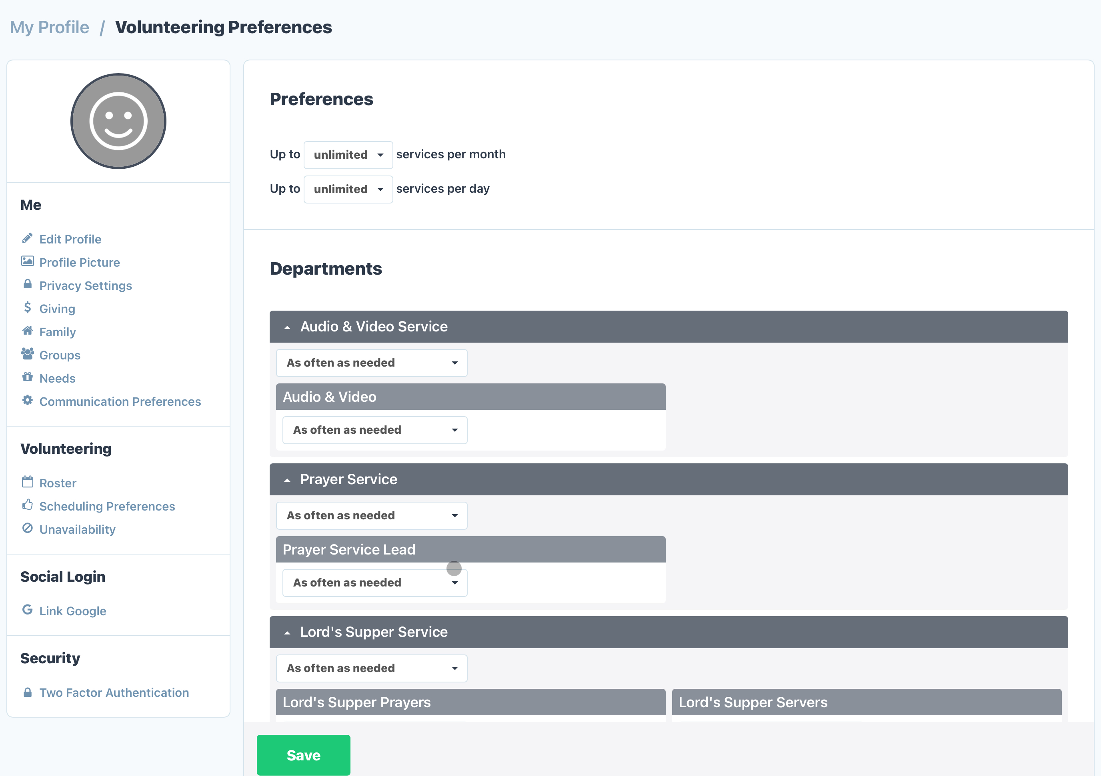Click the image icon beside Profile Picture

[27, 261]
